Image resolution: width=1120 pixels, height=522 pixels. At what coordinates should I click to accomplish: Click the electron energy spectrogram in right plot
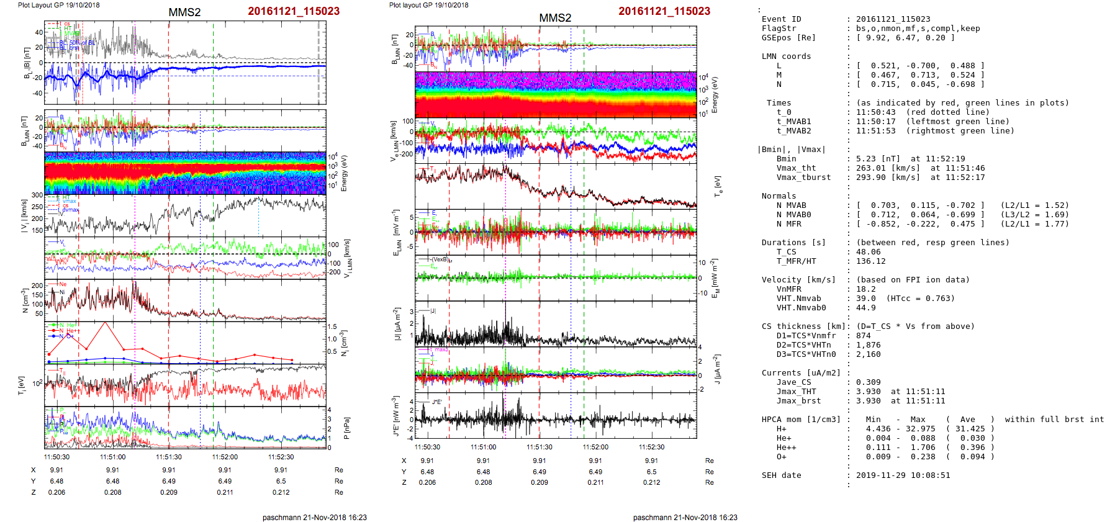(556, 95)
